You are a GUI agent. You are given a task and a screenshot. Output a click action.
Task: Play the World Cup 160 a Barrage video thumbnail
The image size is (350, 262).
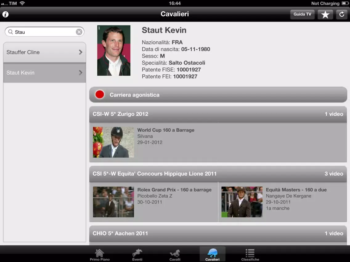pos(113,142)
